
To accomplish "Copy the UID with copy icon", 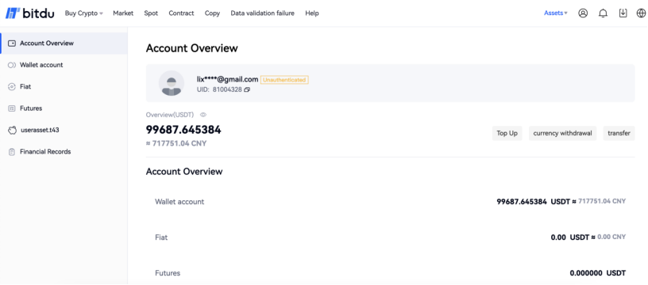I will coord(247,89).
